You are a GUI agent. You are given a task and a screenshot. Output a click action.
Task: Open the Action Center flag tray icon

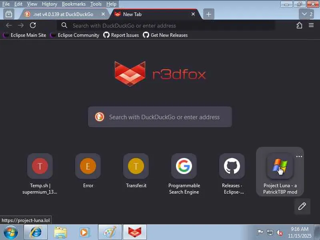click(260, 232)
